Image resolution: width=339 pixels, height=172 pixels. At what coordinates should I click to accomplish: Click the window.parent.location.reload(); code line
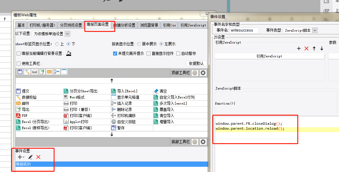point(250,129)
